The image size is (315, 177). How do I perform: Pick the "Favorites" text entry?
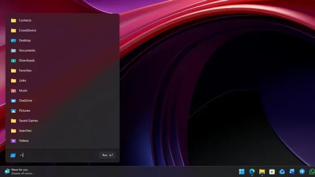[x=25, y=70]
